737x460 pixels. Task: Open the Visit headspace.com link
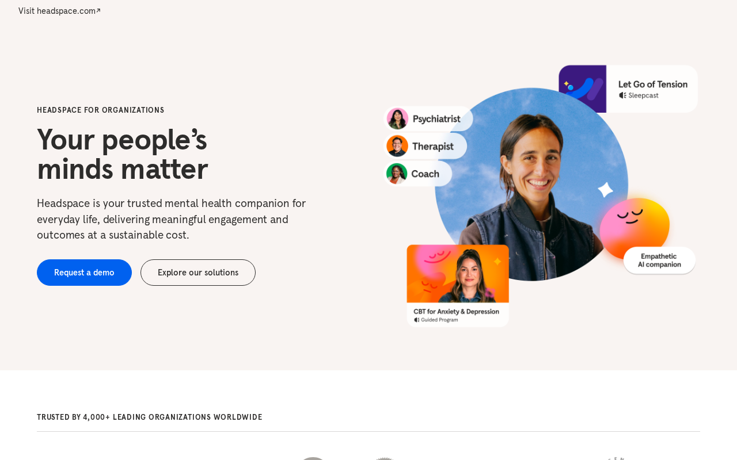(59, 11)
